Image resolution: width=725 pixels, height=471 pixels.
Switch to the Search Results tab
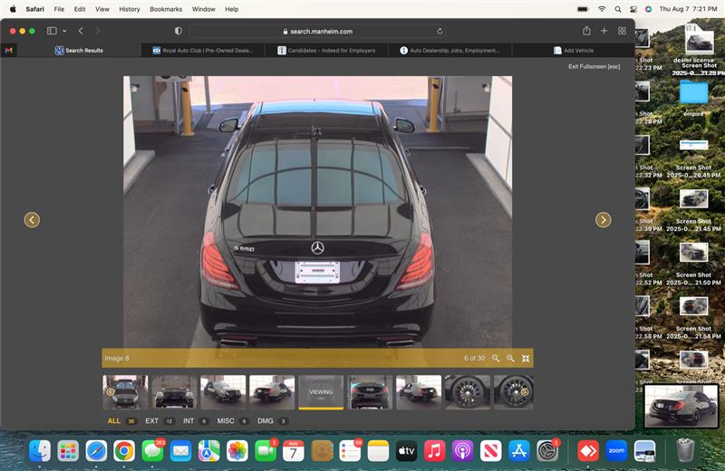pos(79,51)
